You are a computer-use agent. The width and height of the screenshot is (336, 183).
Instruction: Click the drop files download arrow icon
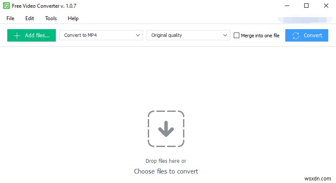166,129
